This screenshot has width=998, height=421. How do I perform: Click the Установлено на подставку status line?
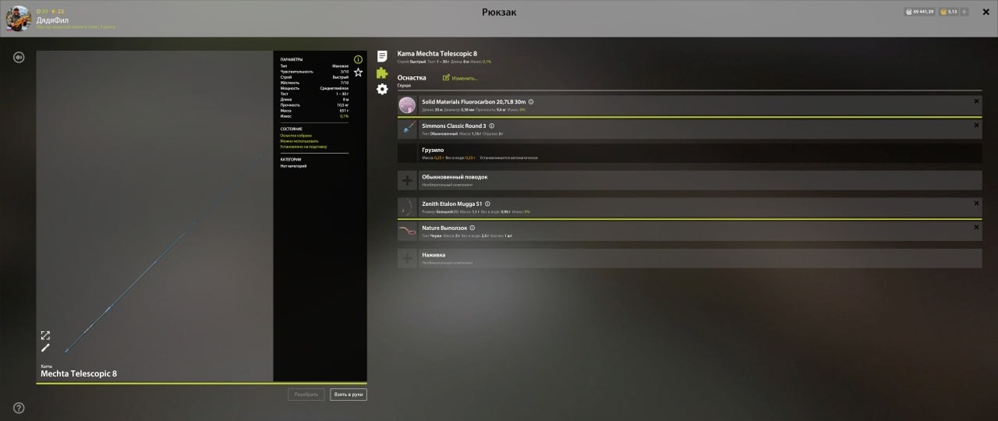pos(303,147)
